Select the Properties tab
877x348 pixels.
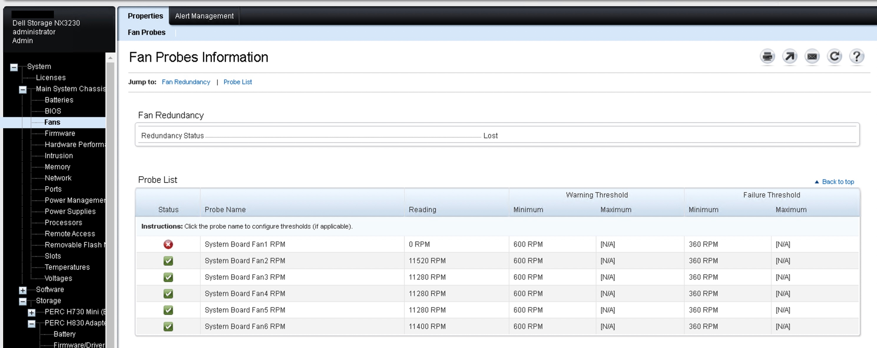pyautogui.click(x=144, y=16)
